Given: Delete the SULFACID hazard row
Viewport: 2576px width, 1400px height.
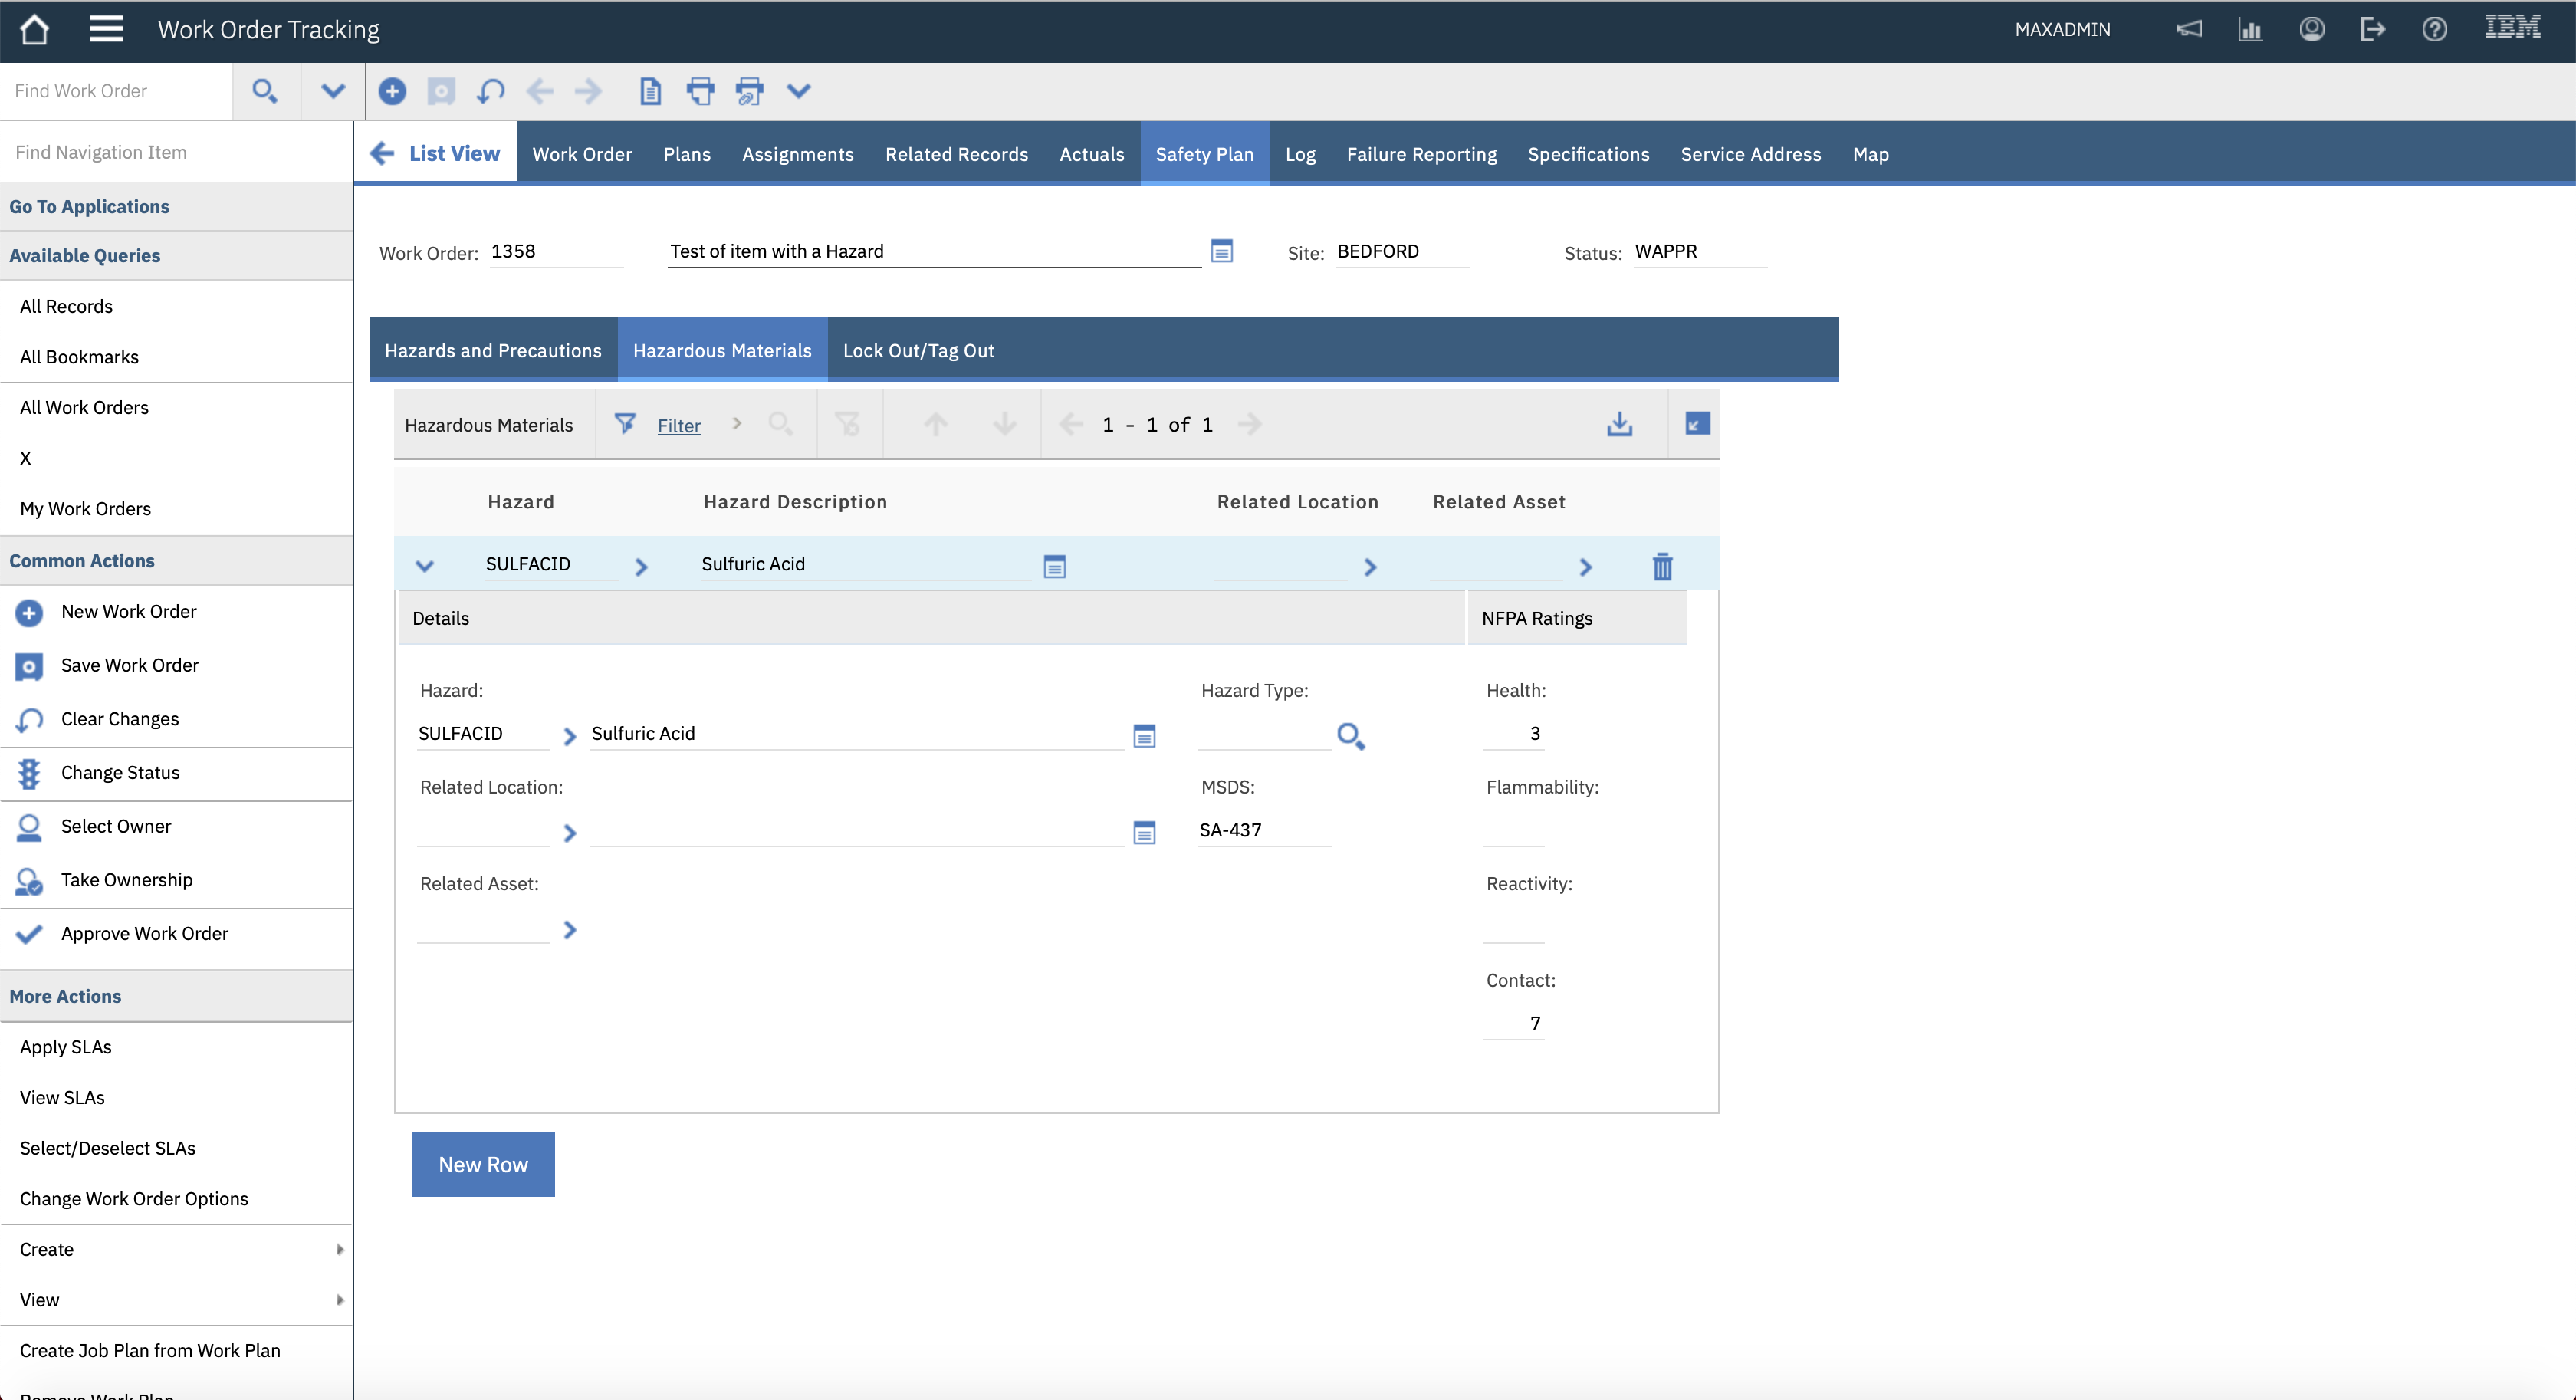Looking at the screenshot, I should 1661,567.
